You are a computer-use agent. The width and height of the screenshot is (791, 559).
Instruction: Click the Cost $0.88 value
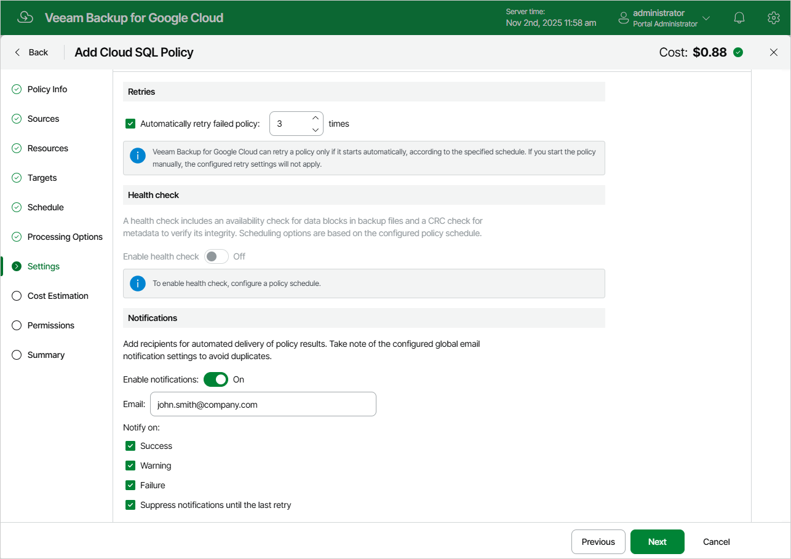[709, 52]
